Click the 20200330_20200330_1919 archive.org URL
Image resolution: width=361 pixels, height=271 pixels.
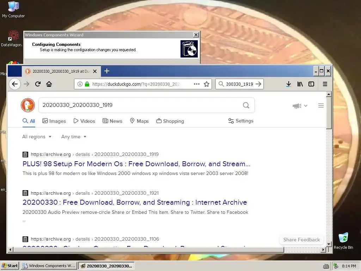click(94, 155)
